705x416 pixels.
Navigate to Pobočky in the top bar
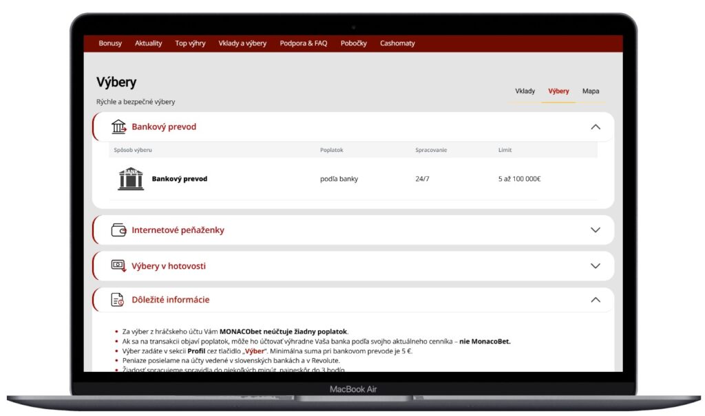353,43
